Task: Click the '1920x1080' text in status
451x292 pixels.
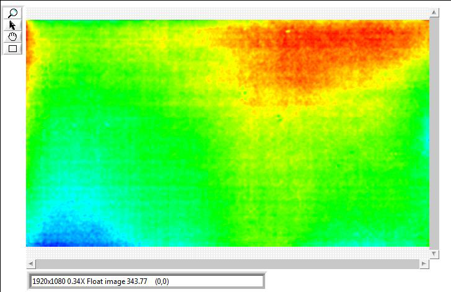Action: coord(49,281)
